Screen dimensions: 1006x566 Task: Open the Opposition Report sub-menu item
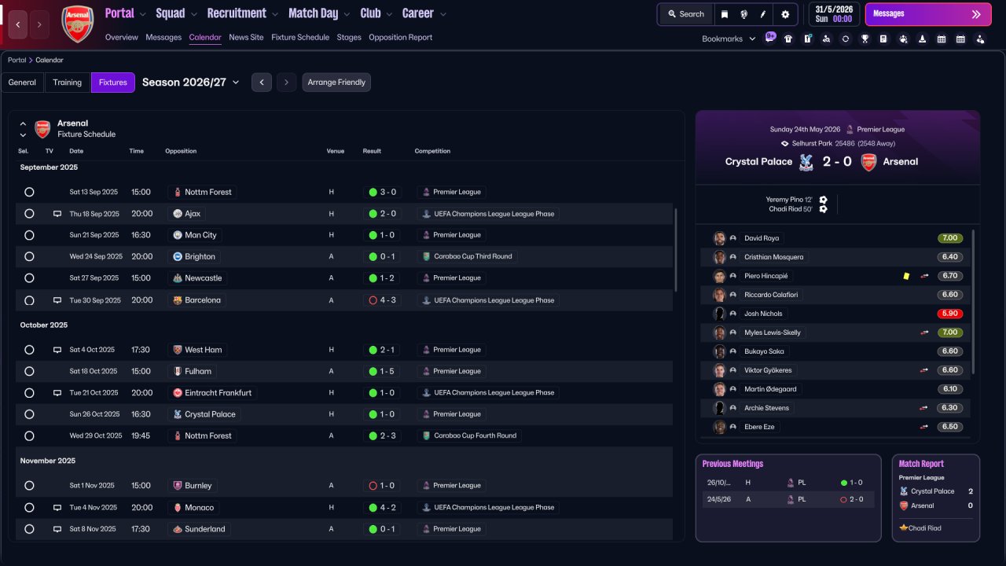coord(400,37)
